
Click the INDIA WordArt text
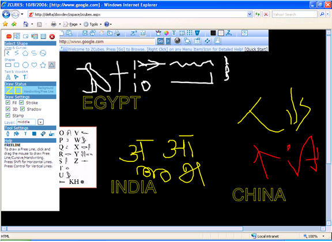pyautogui.click(x=134, y=187)
